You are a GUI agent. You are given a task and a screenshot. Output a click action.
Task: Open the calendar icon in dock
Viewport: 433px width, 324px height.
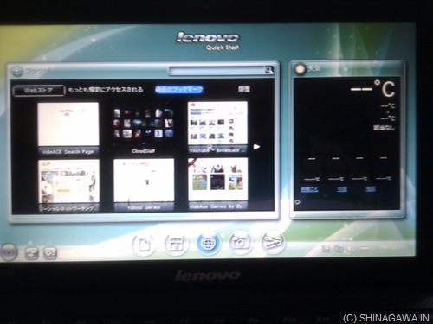point(176,245)
